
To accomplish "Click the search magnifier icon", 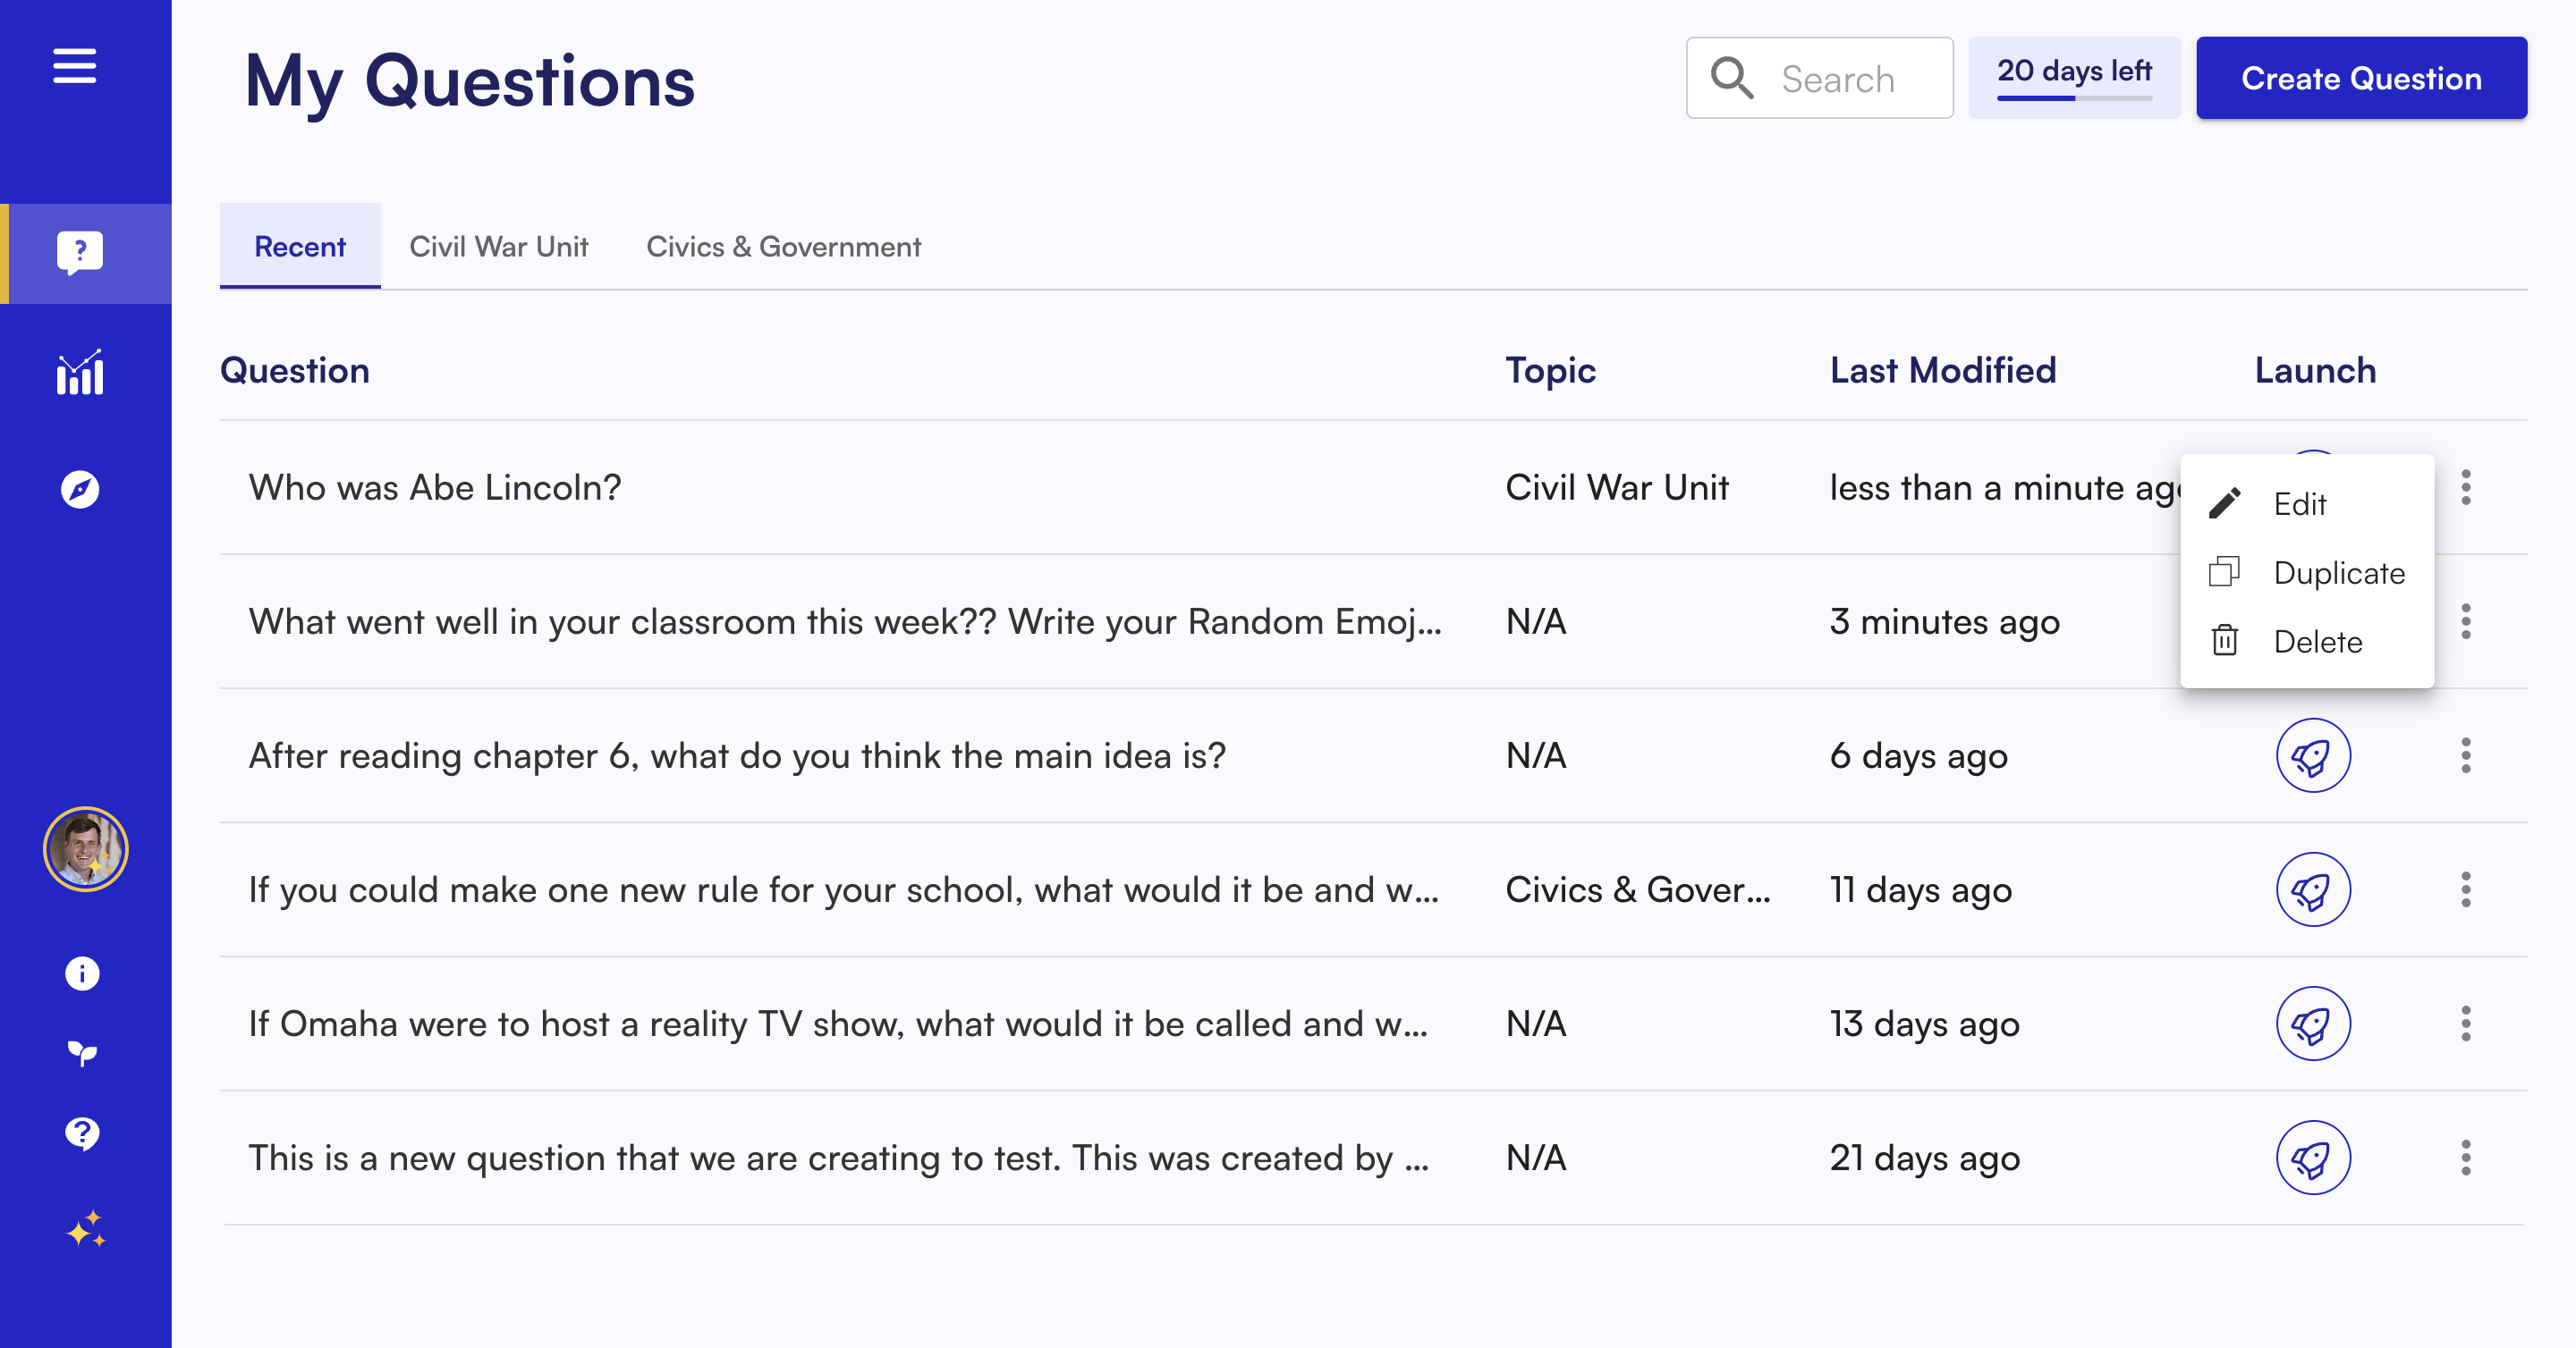I will (1732, 78).
